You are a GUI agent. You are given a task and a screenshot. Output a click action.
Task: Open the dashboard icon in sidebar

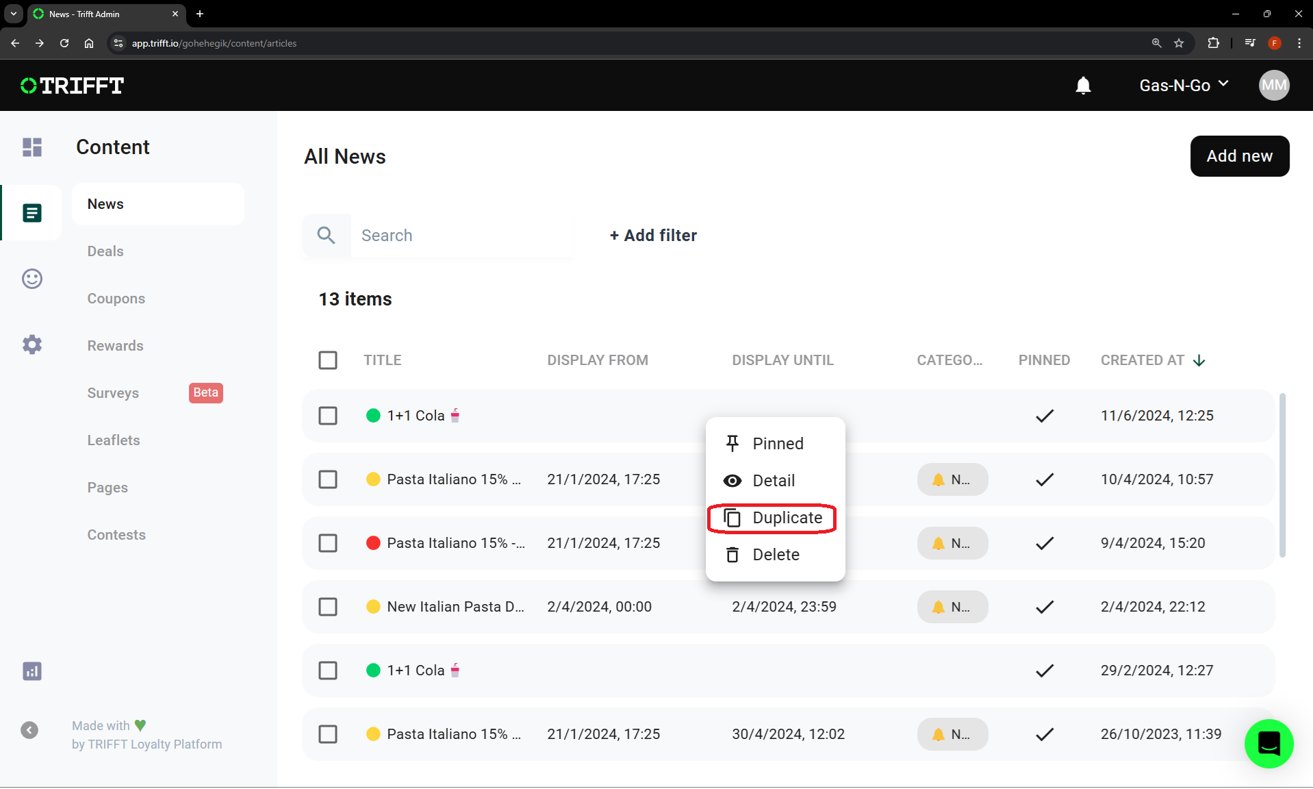pos(32,147)
